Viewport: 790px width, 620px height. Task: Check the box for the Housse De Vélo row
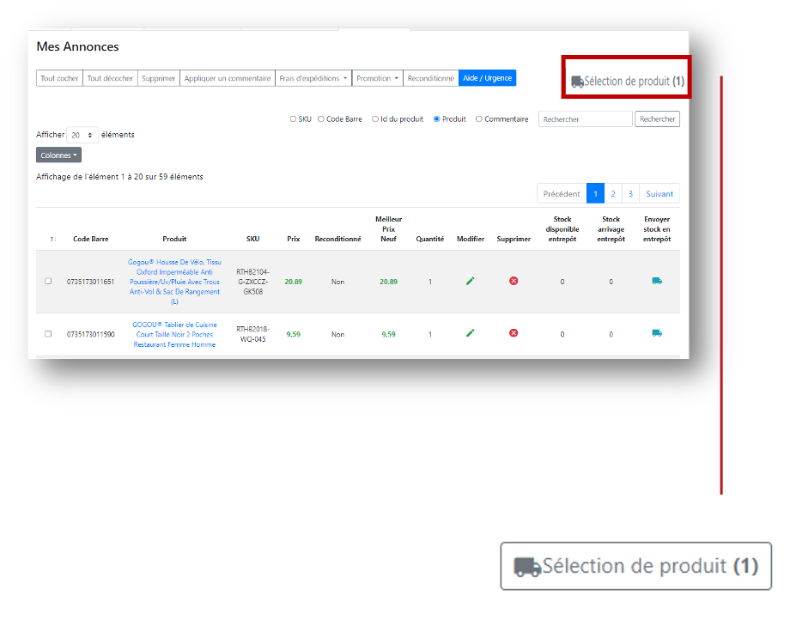point(48,281)
